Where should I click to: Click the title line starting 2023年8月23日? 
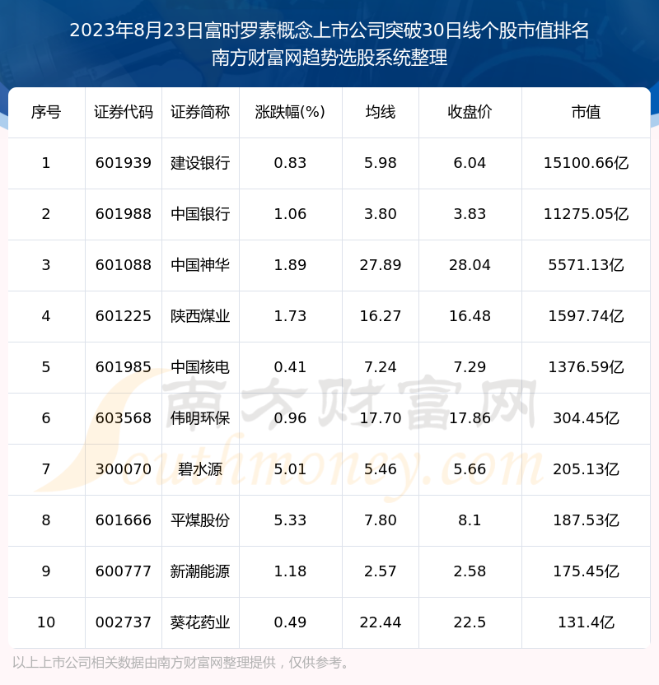pos(329,30)
